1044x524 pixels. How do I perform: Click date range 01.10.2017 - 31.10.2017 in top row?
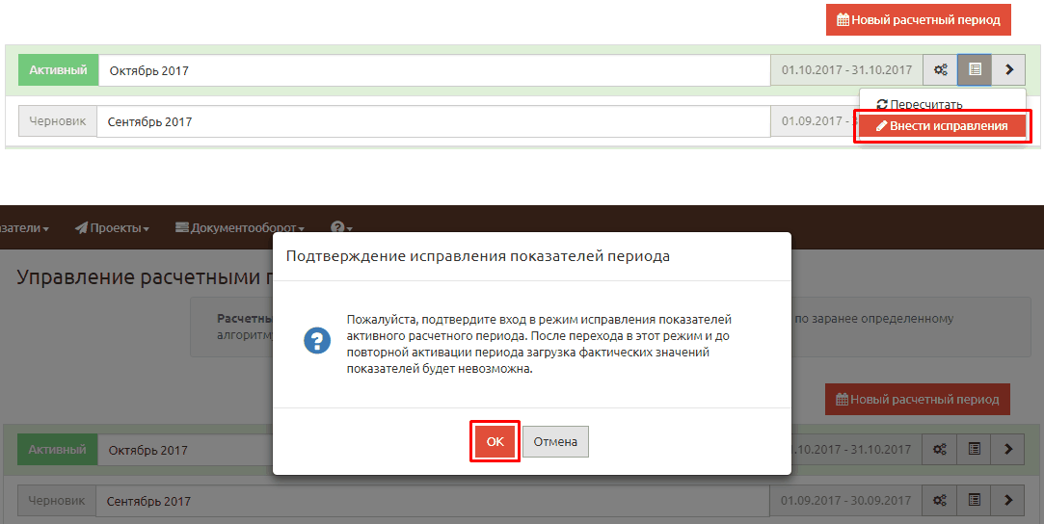click(x=846, y=69)
